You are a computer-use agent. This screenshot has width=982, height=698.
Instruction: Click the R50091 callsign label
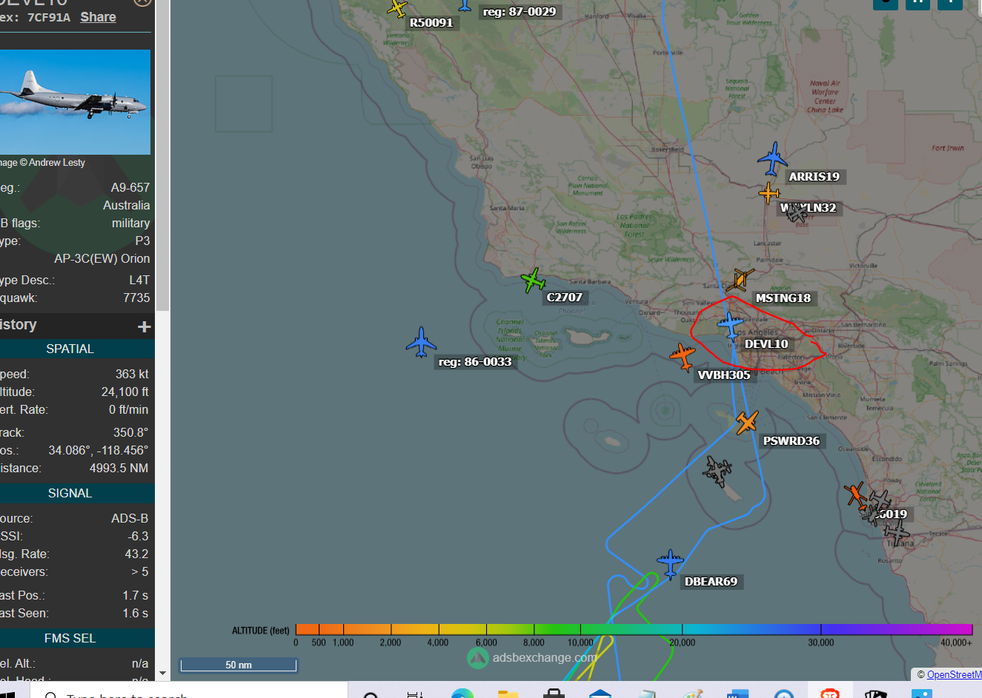tap(431, 23)
